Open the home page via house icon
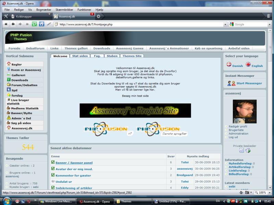This screenshot has height=205, width=274. (41, 24)
